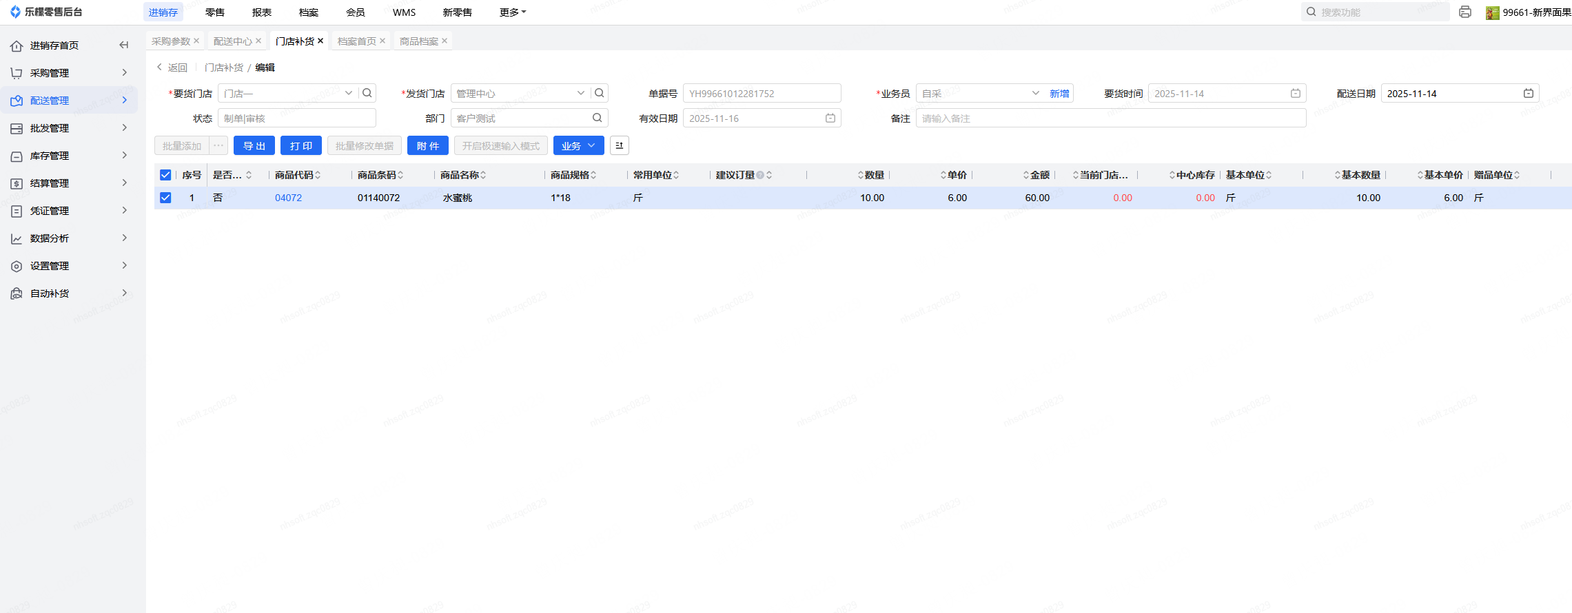Expand the 更多 menu in top navigation
1572x613 pixels.
point(512,12)
